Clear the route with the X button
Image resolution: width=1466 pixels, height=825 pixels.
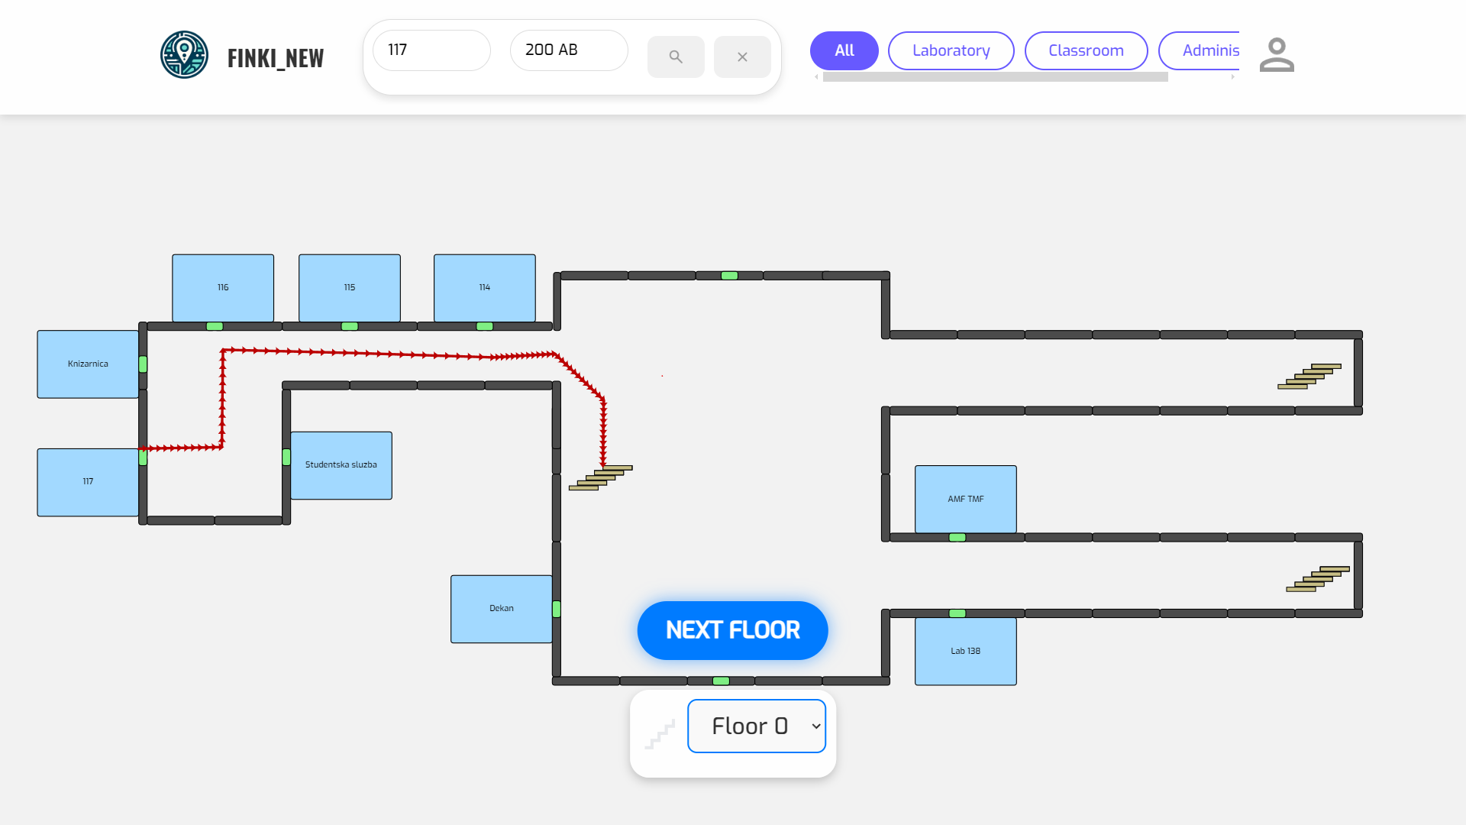742,57
